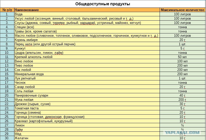The height and width of the screenshot is (140, 206).
Task: Select the cell 'Крахмал (картофельный, кукурузный)'
Action: point(87,121)
